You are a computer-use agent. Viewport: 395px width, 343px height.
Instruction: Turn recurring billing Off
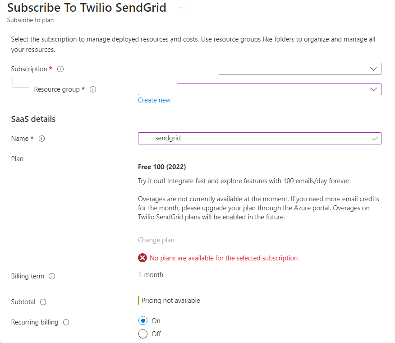(x=143, y=334)
